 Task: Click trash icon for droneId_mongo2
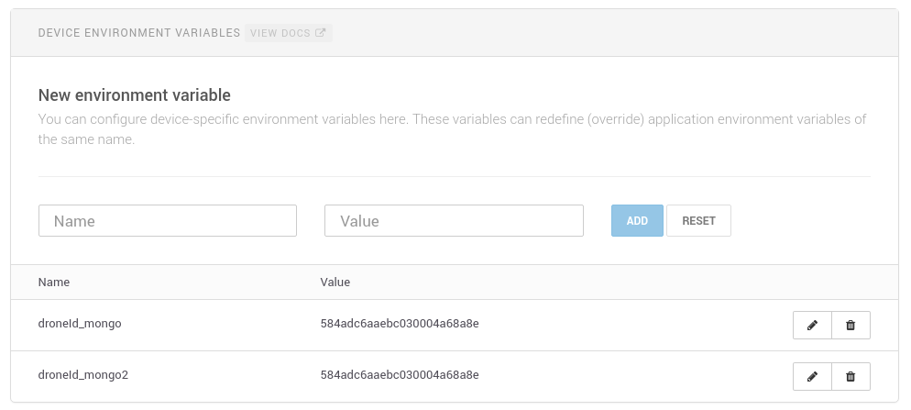(851, 376)
